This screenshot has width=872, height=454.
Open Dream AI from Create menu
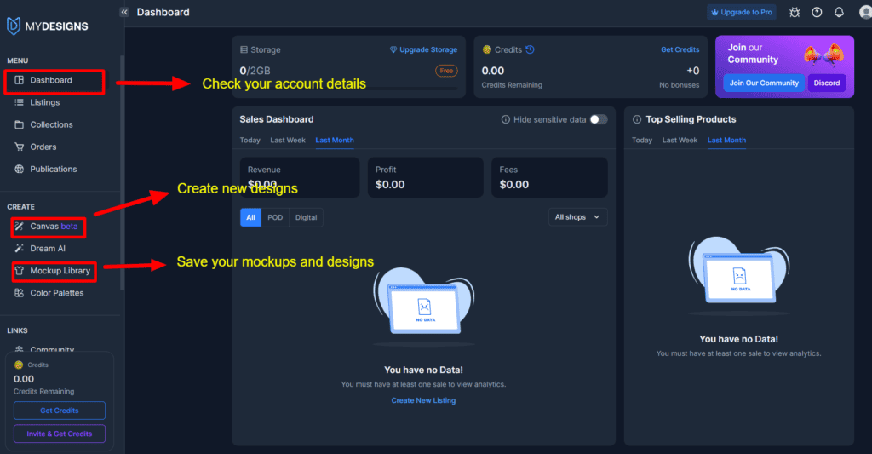point(47,249)
